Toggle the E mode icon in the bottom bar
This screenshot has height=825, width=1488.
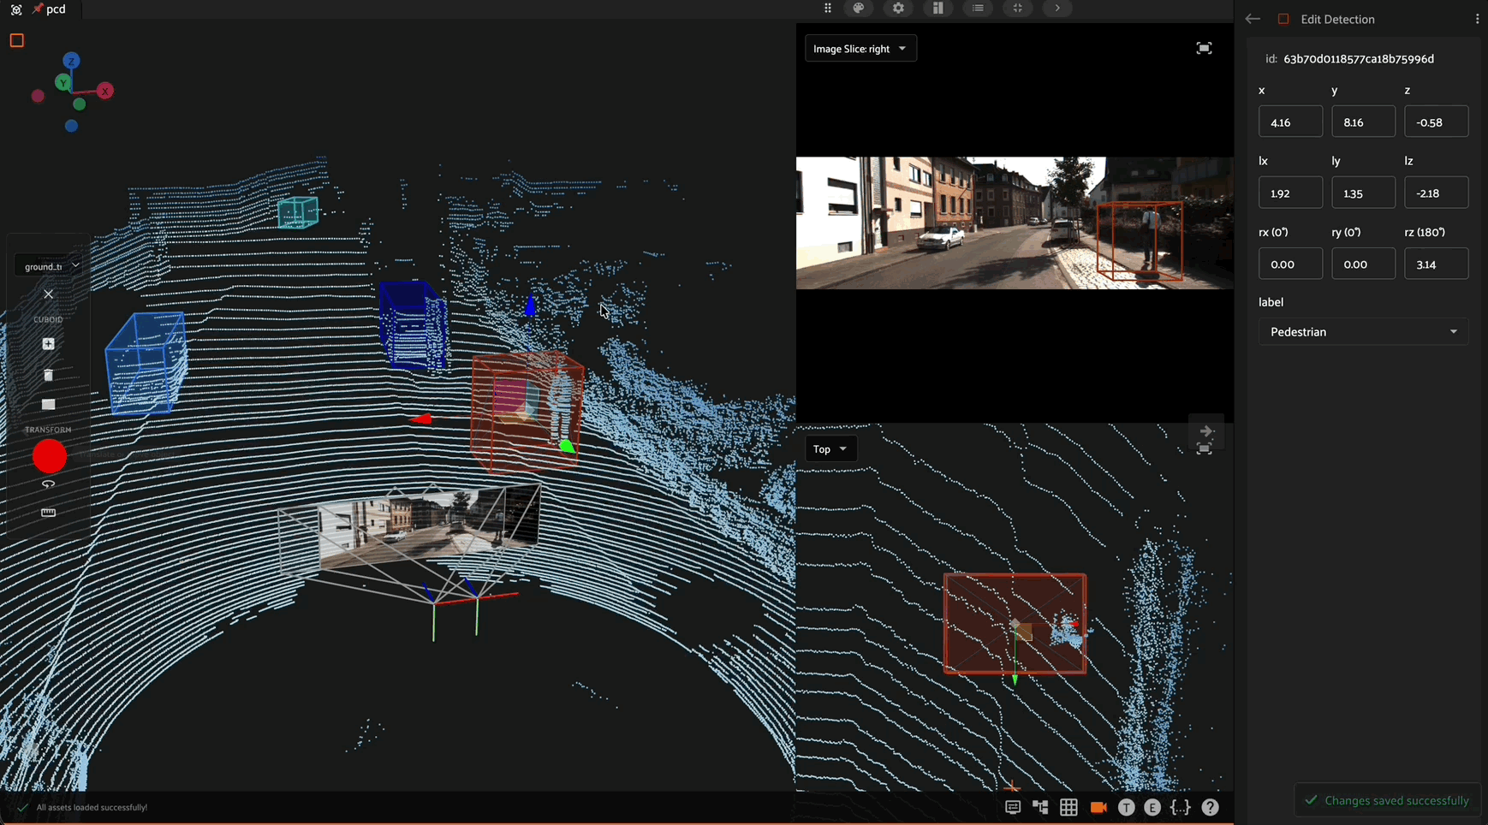pyautogui.click(x=1152, y=807)
